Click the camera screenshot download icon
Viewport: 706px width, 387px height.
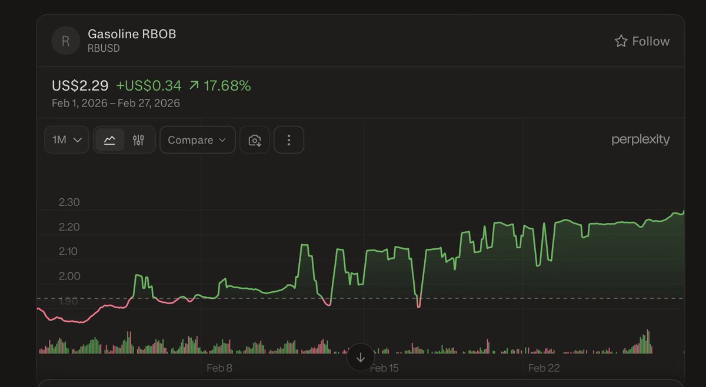point(255,140)
